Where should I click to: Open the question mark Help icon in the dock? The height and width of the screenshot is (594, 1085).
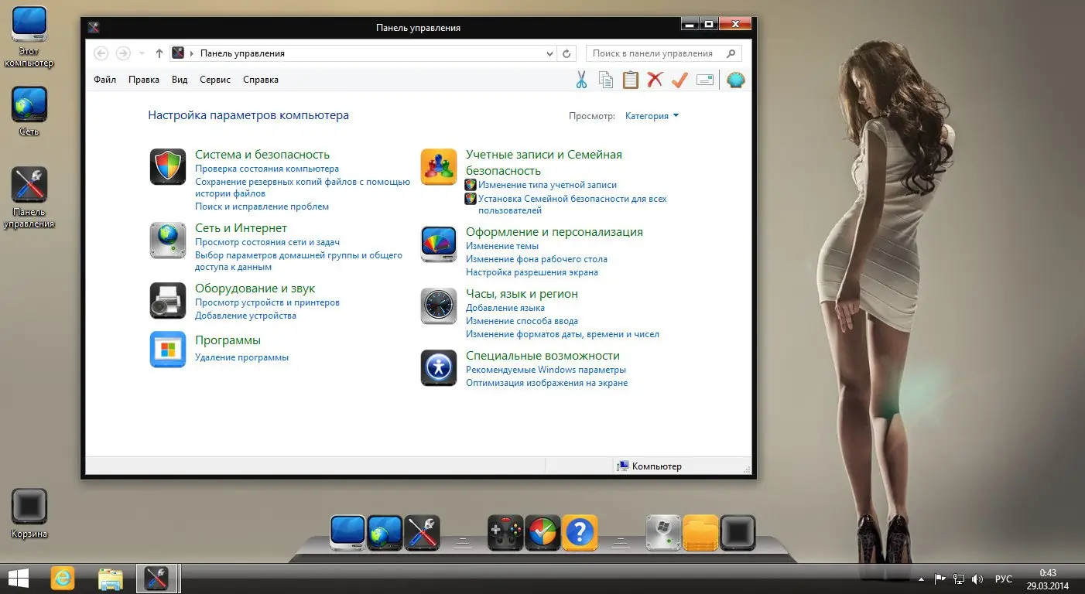(x=581, y=532)
